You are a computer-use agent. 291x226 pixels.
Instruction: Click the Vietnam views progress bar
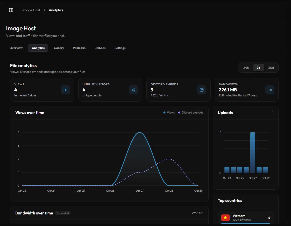point(246,223)
